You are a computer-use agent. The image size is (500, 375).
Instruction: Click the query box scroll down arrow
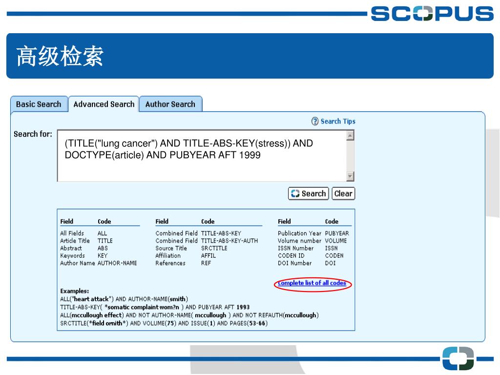pyautogui.click(x=350, y=176)
